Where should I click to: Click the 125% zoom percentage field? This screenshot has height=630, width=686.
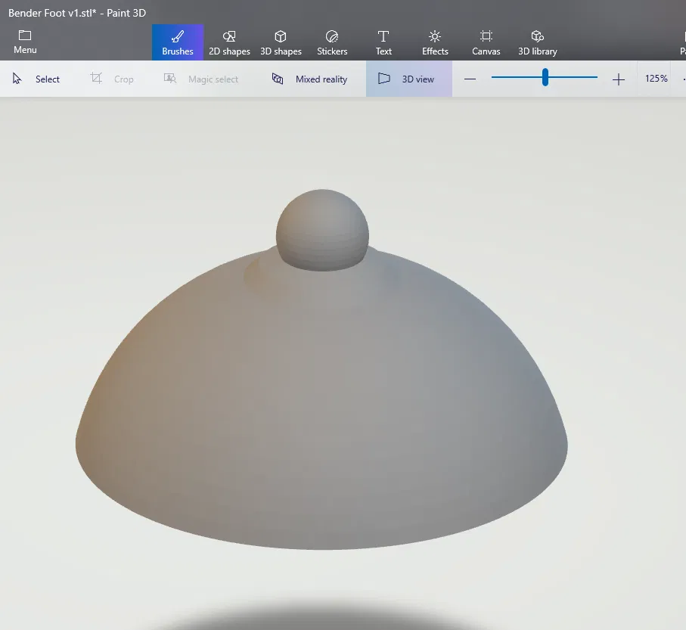point(657,79)
